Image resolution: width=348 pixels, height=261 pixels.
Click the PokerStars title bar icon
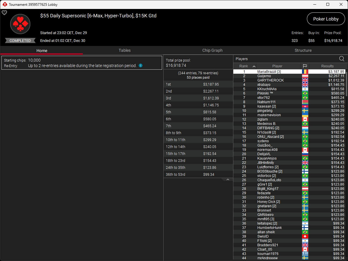pos(5,4)
